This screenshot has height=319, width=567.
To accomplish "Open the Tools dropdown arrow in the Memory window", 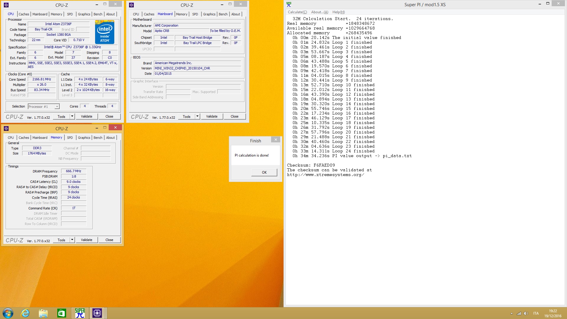I will click(72, 240).
